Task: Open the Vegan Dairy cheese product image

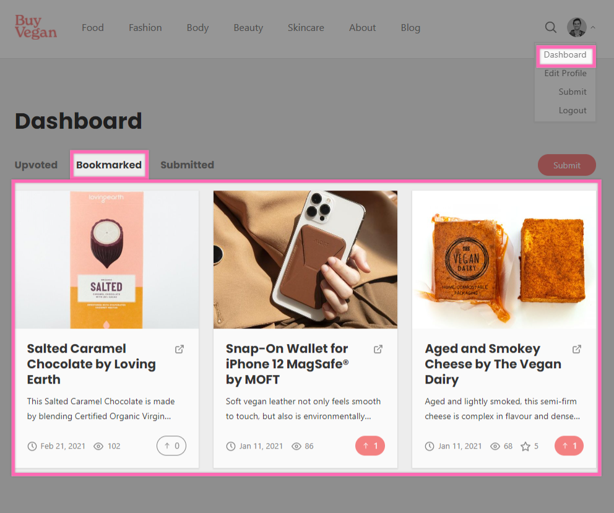Action: 504,260
